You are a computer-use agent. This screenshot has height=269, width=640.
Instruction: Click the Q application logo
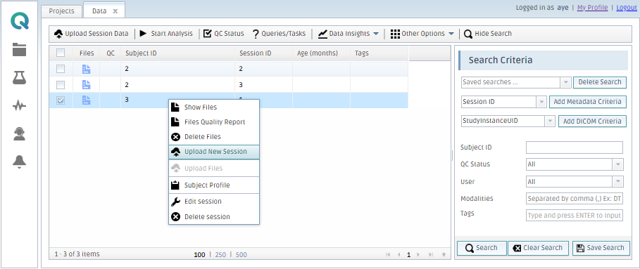pyautogui.click(x=20, y=21)
